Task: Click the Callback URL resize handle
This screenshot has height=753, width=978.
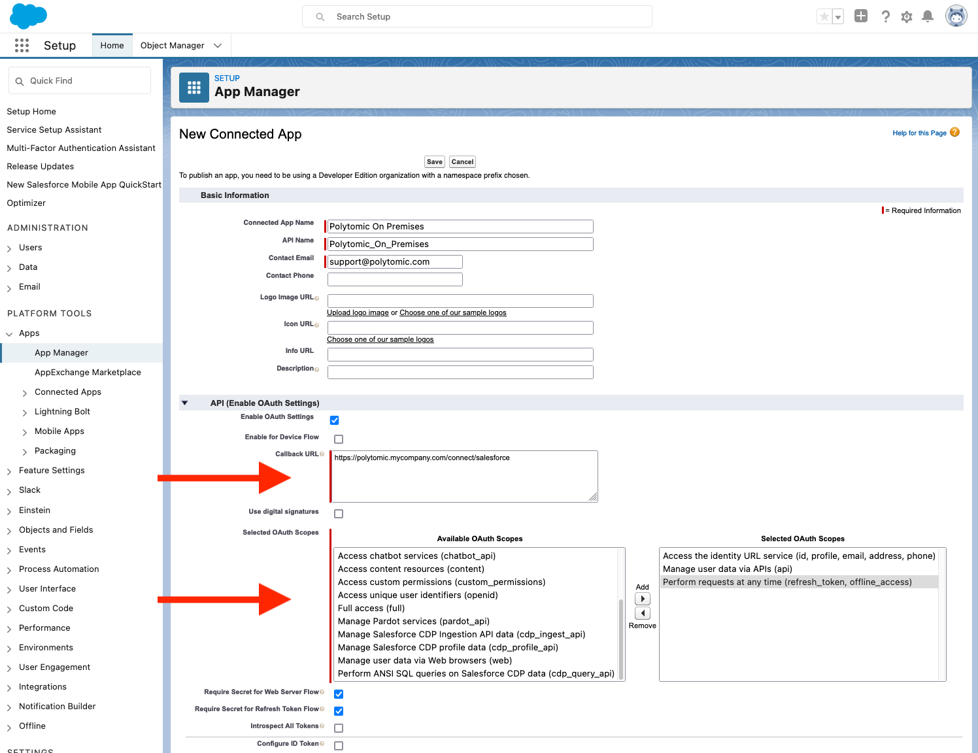Action: click(593, 497)
